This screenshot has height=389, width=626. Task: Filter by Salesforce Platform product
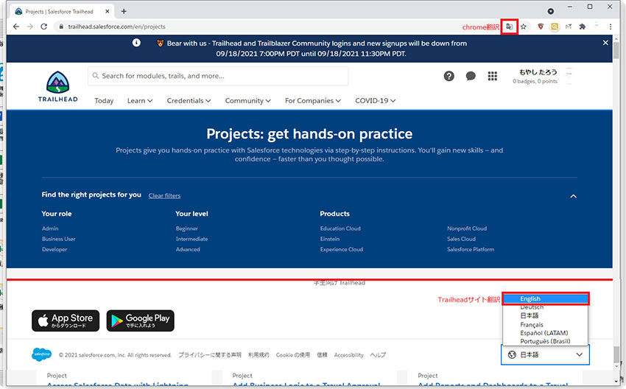pos(471,249)
